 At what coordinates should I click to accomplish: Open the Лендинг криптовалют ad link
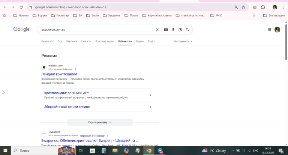point(59,74)
